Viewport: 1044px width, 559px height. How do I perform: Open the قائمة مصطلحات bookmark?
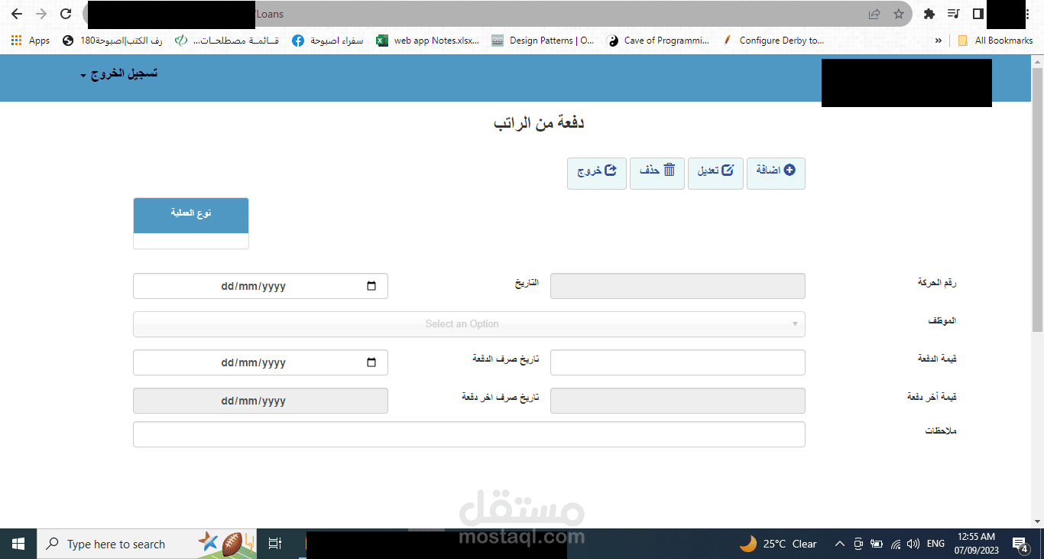pos(227,41)
